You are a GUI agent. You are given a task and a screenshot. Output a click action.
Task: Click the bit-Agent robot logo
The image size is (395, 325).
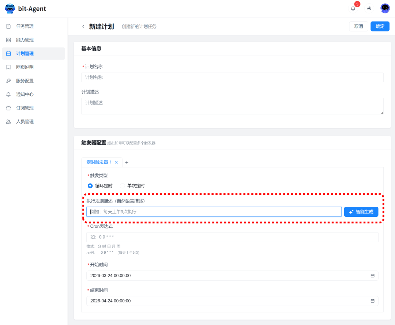click(x=10, y=8)
